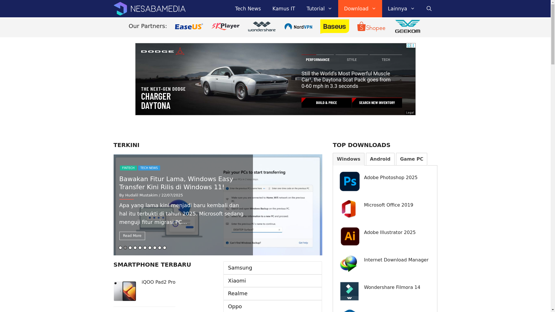The height and width of the screenshot is (312, 555).
Task: Select slider dot 8
Action: pos(155,248)
